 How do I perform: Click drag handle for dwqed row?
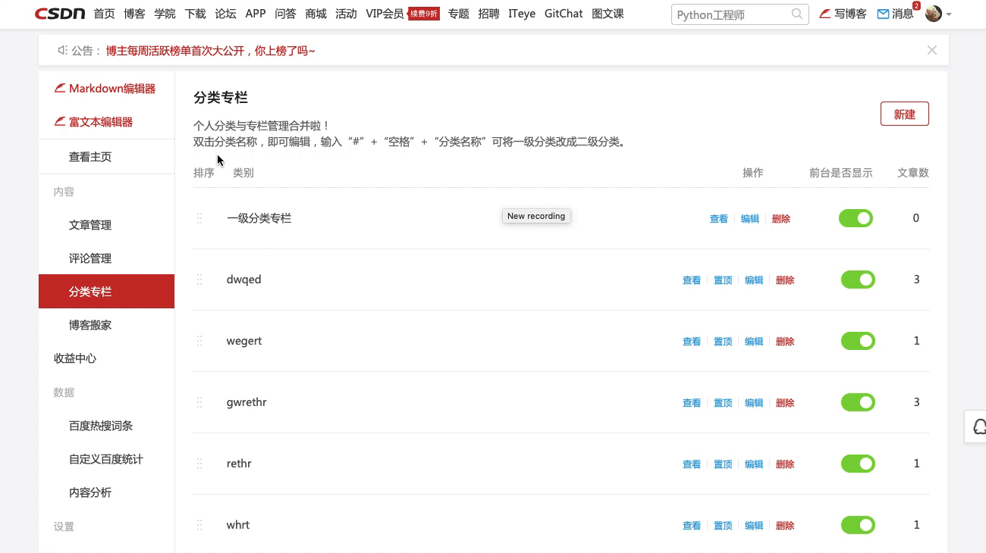coord(199,280)
